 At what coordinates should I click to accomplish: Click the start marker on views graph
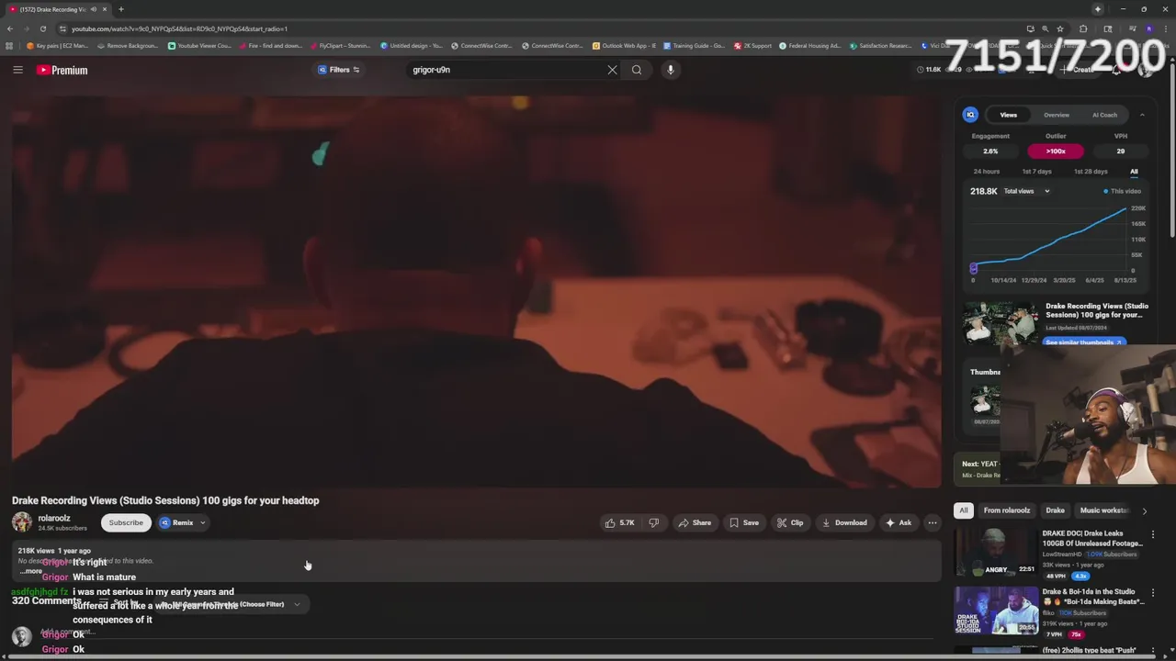point(973,268)
